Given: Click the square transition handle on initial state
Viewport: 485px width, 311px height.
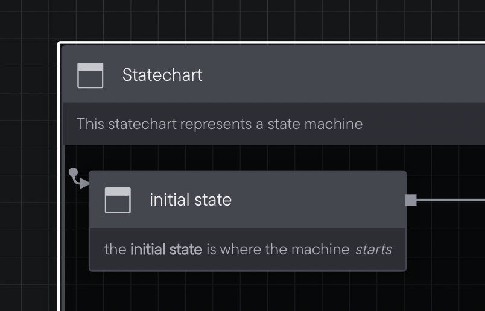Looking at the screenshot, I should pos(411,199).
